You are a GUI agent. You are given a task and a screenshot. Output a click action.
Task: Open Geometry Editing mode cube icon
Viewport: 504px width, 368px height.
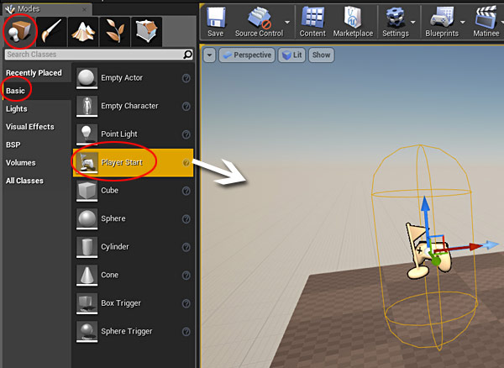[x=145, y=30]
